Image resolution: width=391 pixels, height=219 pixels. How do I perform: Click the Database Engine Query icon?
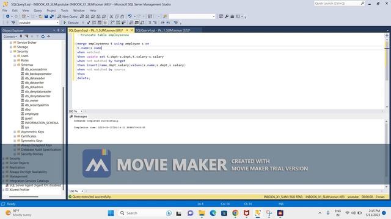click(x=82, y=16)
